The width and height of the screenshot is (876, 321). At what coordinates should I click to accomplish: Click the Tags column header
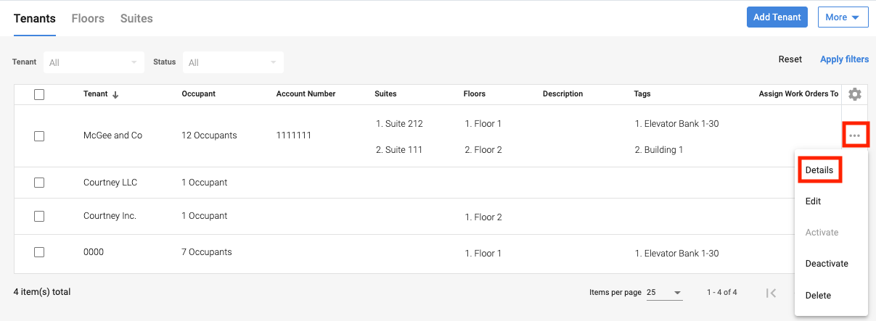(642, 94)
